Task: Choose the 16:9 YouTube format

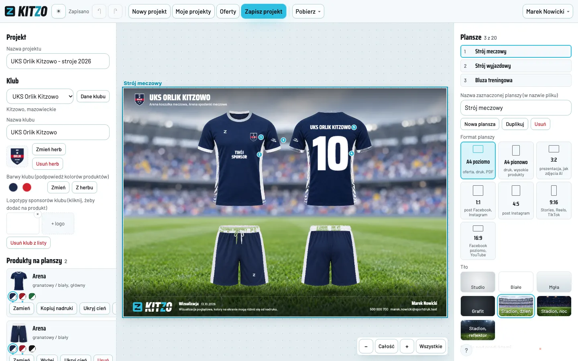Action: point(478,241)
